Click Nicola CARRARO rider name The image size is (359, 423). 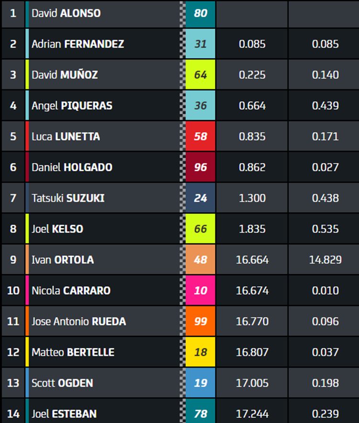coord(71,290)
